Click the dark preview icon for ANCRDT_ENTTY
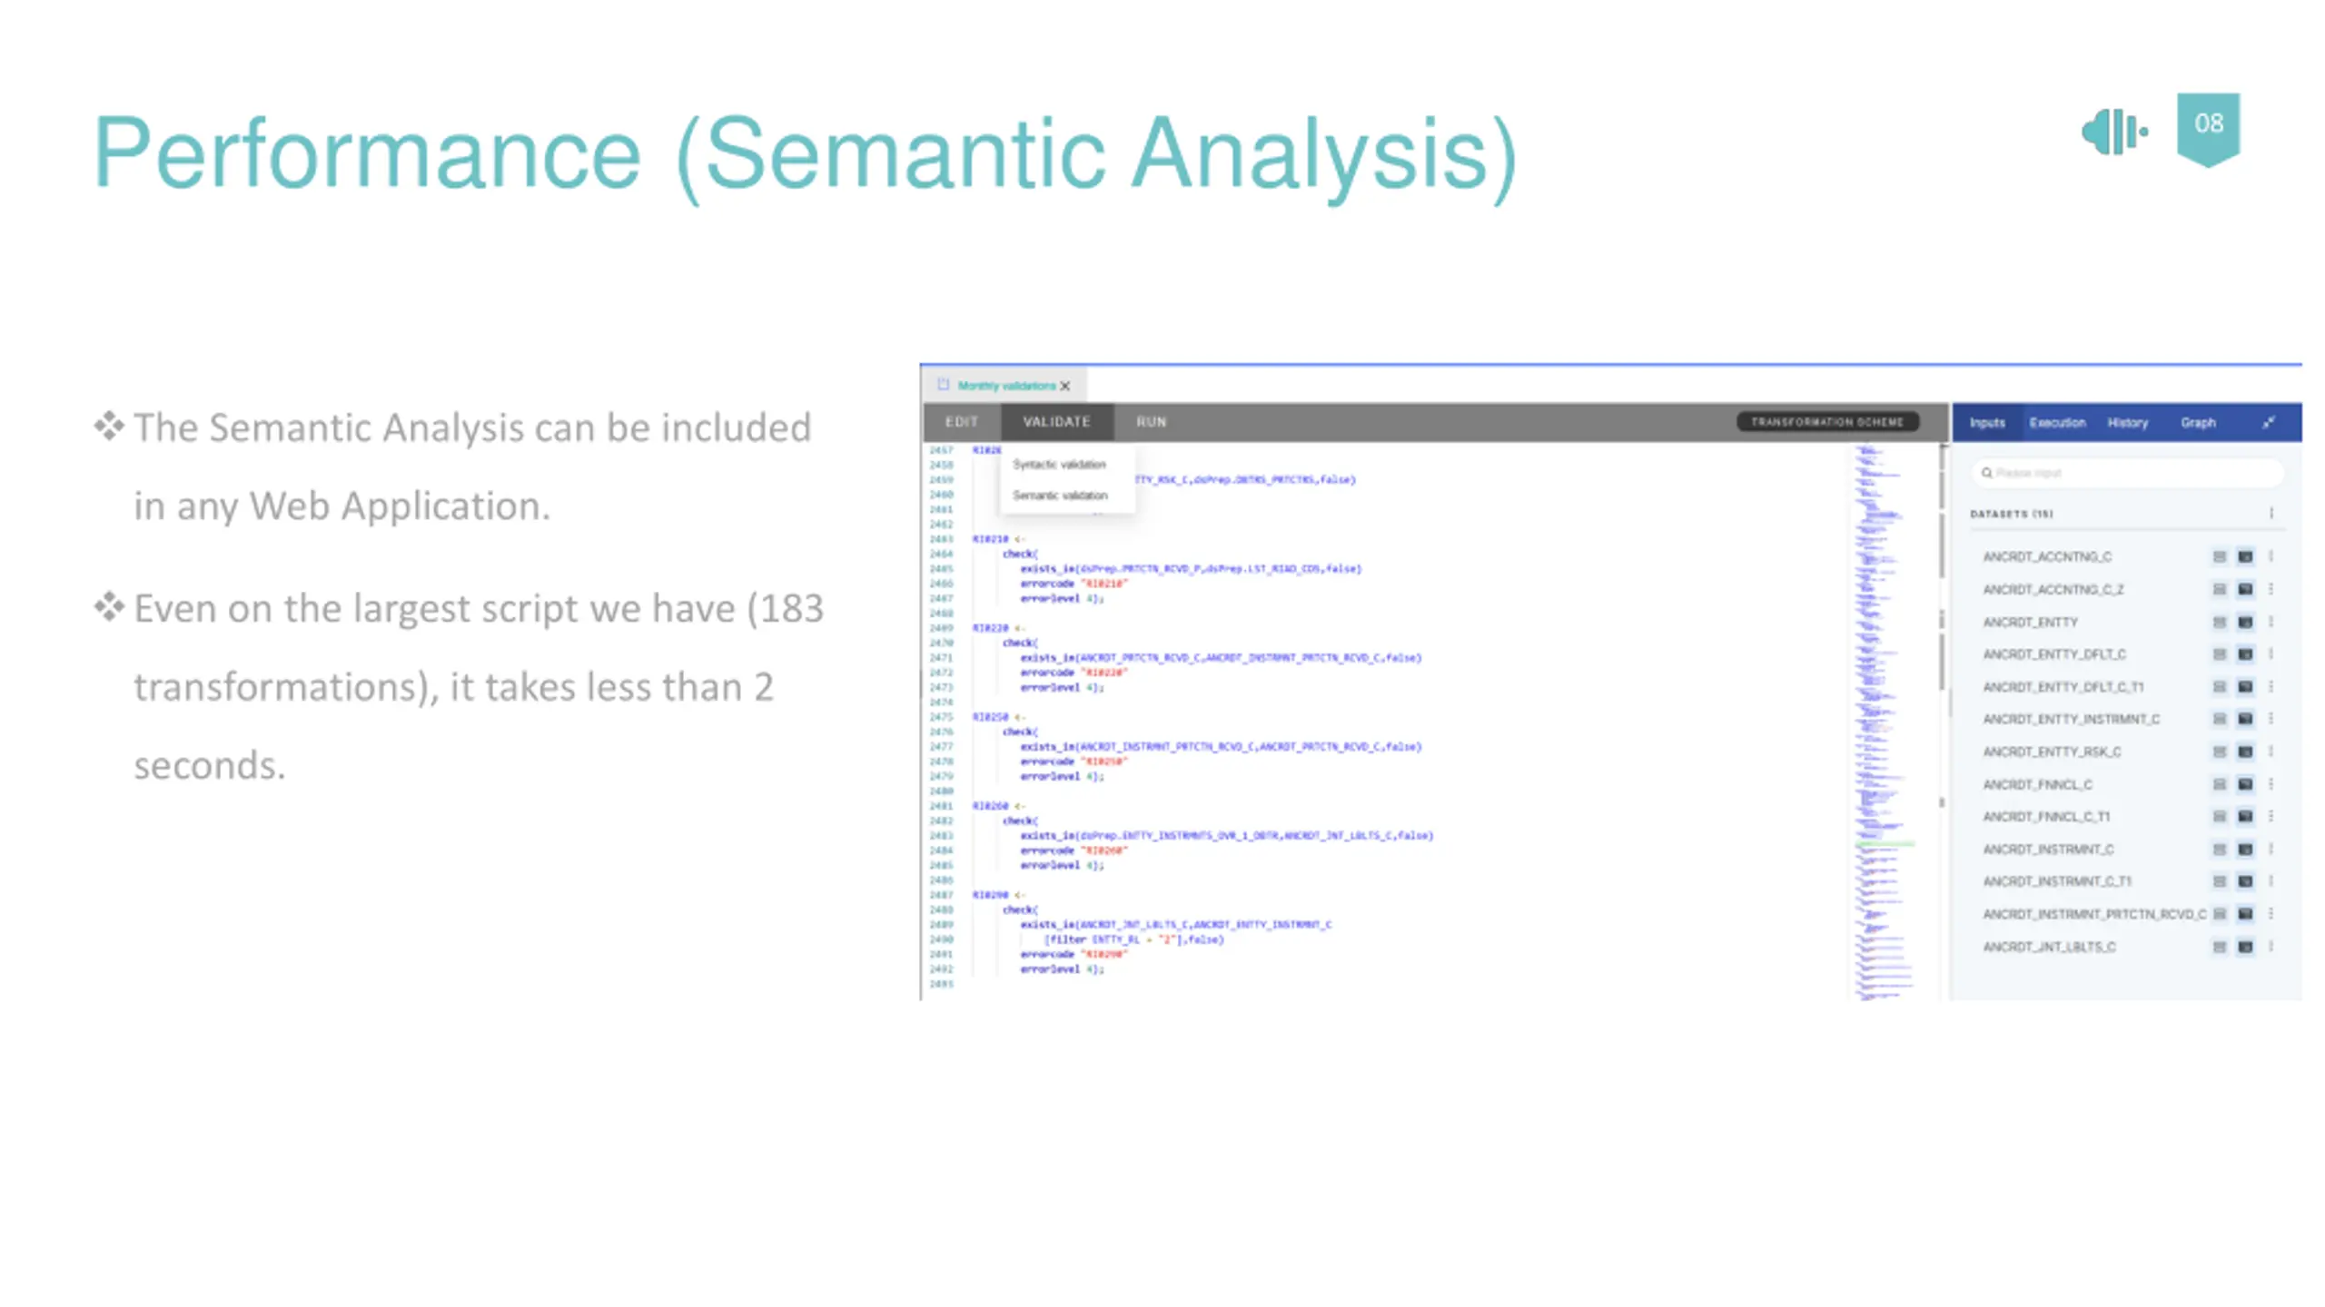This screenshot has height=1307, width=2325. tap(2245, 622)
